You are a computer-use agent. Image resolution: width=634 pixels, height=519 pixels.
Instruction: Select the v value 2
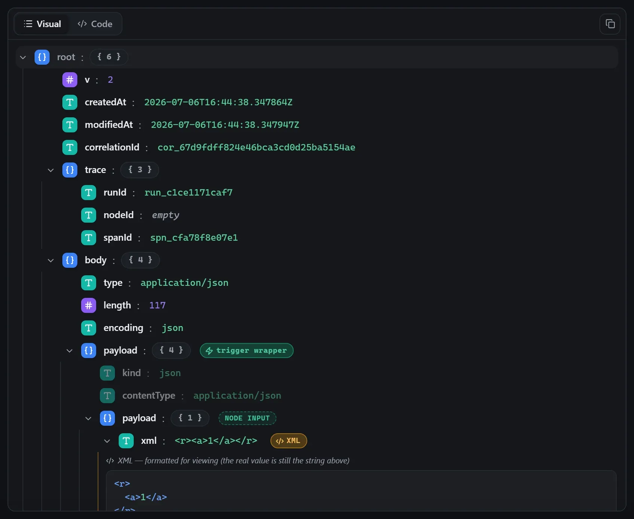point(110,80)
